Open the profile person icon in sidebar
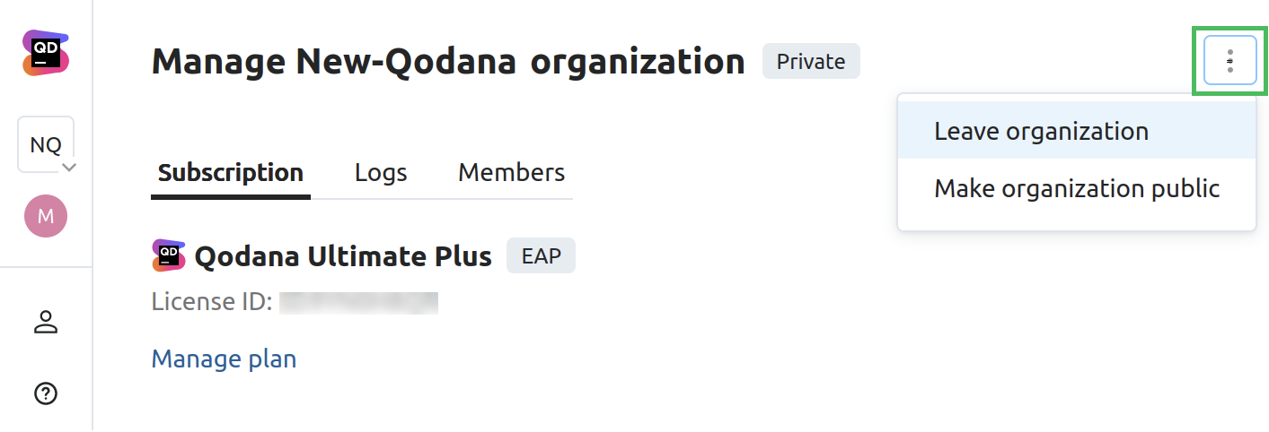This screenshot has width=1269, height=432. [46, 323]
